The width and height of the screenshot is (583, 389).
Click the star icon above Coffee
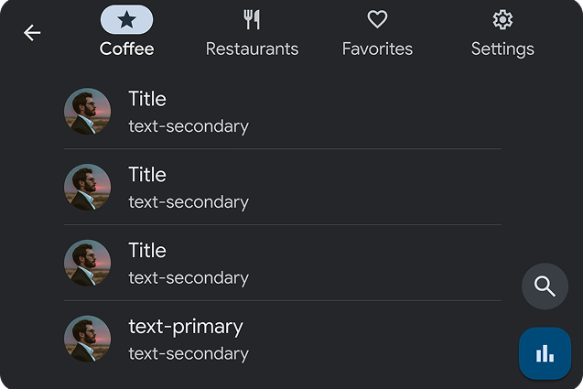point(126,19)
